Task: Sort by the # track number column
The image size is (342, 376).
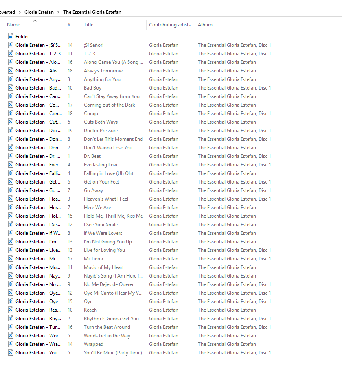Action: coord(69,25)
